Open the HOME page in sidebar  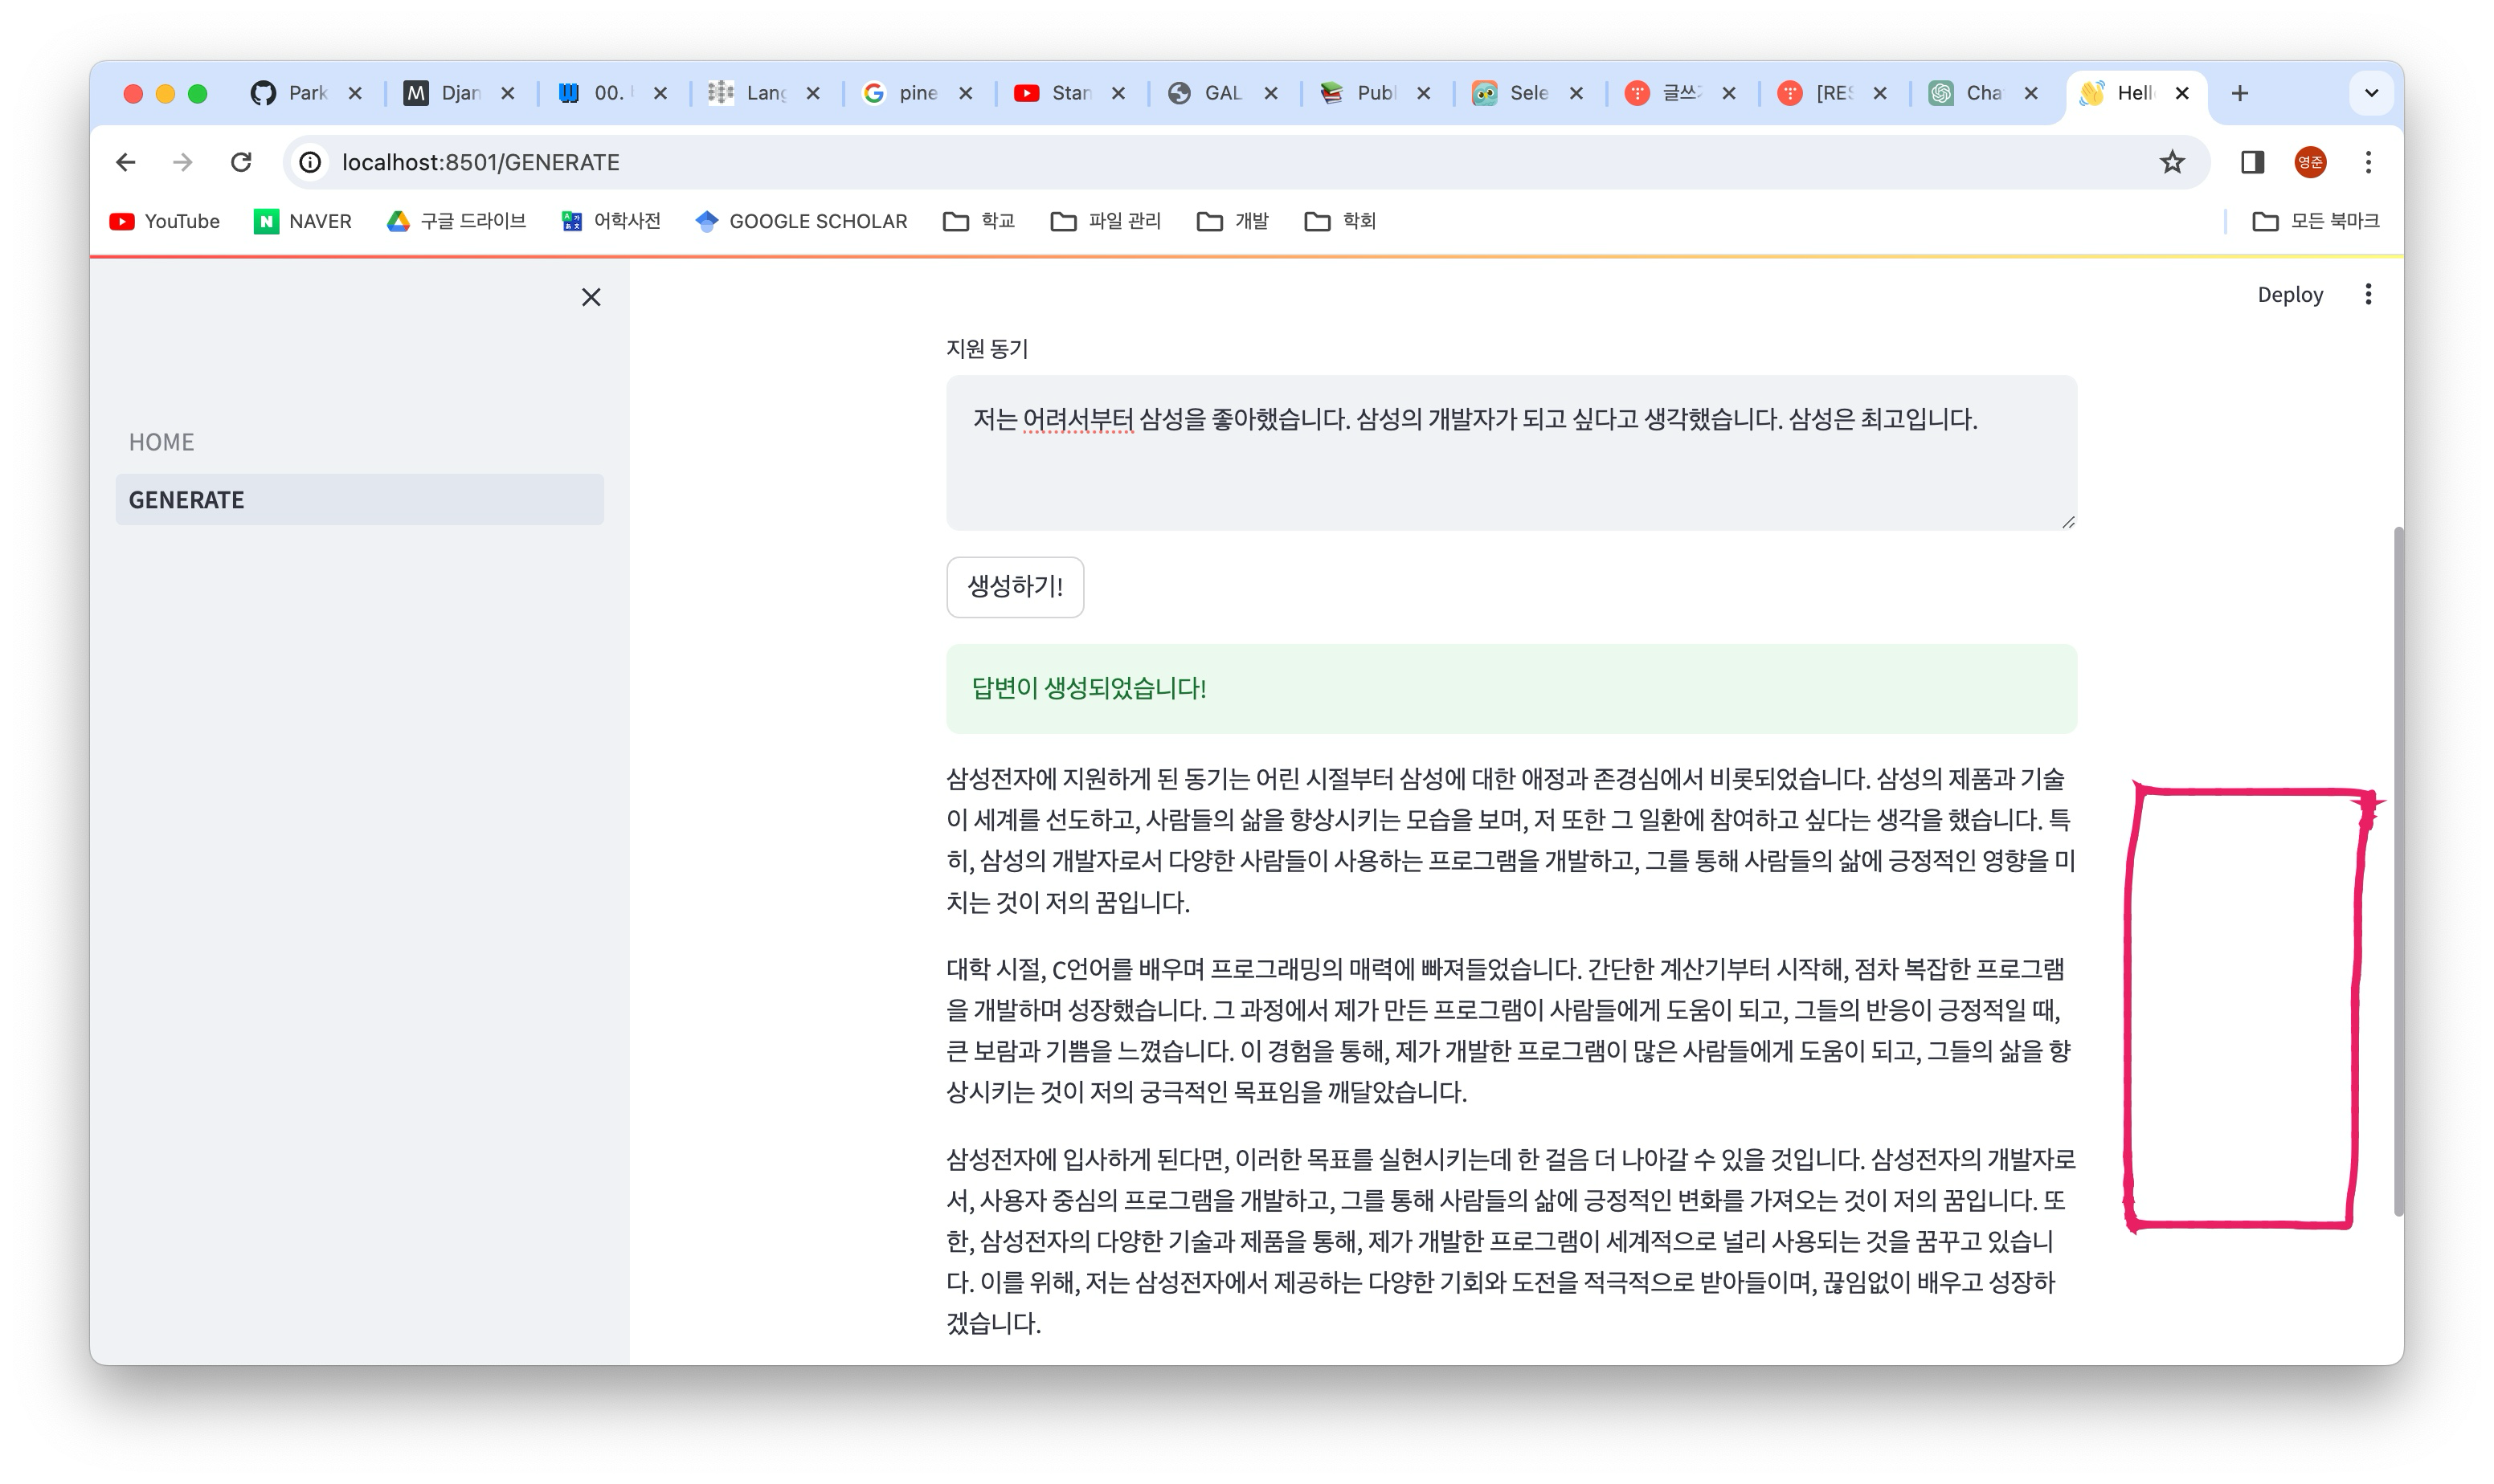point(360,442)
